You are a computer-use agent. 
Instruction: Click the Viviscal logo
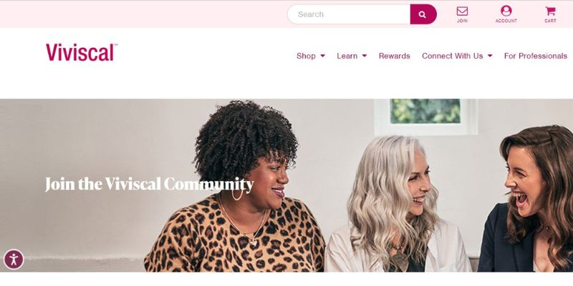click(x=82, y=52)
